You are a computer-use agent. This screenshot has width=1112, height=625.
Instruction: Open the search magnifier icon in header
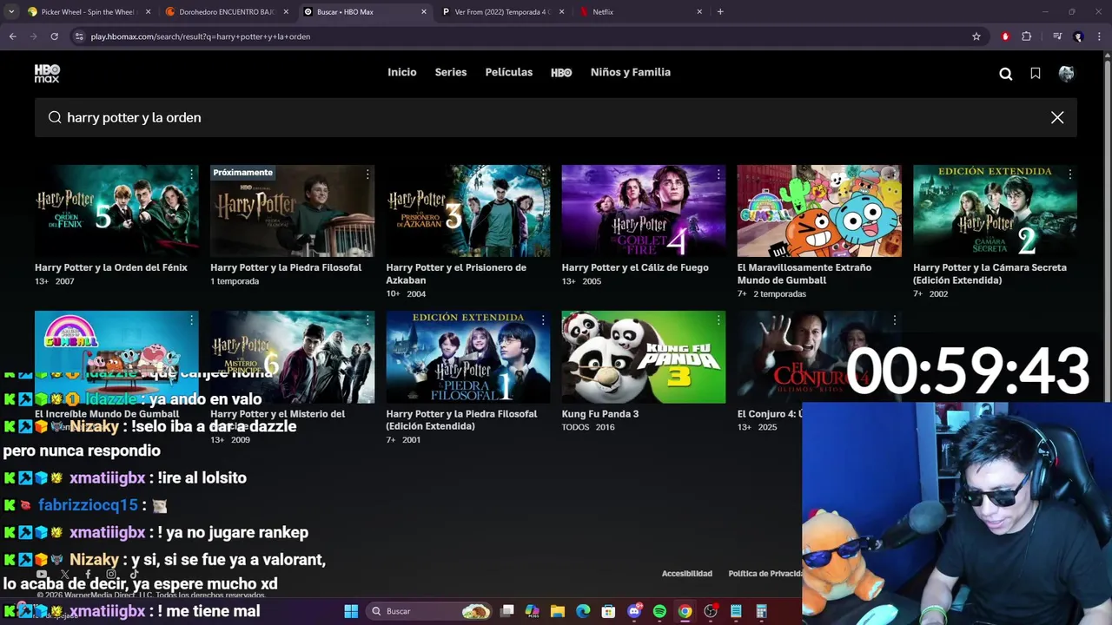[x=1006, y=74]
